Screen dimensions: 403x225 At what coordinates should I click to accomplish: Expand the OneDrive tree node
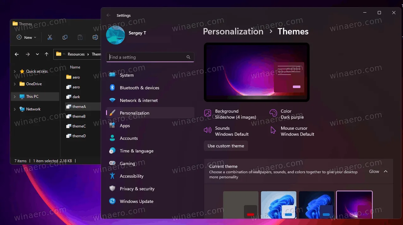pos(15,84)
